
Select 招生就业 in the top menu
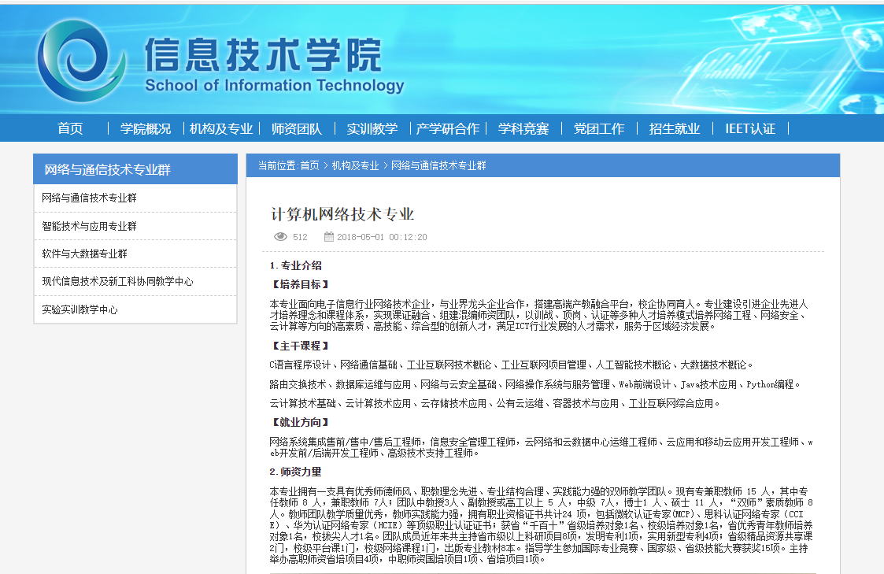click(x=673, y=128)
